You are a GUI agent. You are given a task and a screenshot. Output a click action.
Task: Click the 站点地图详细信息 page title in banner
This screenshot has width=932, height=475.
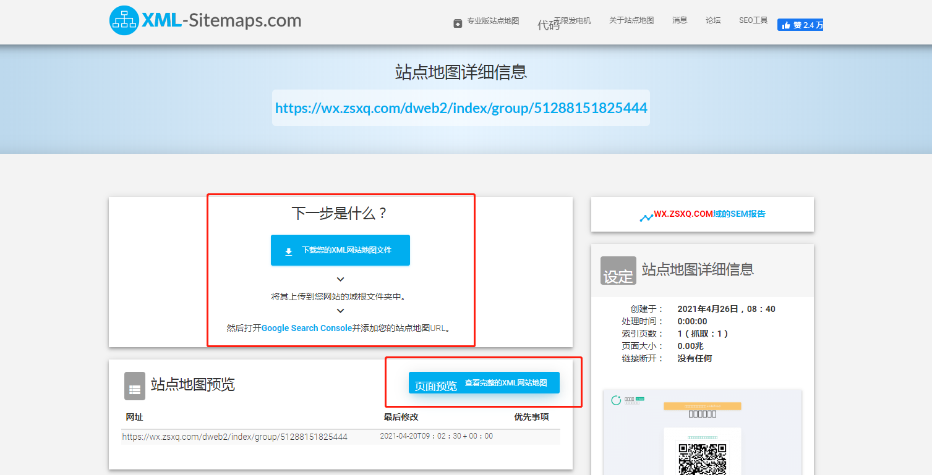(461, 72)
